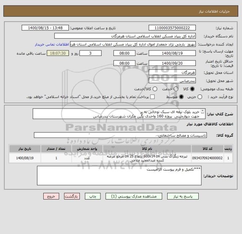Click the reply deadline date 1400/08/19 field
242x234 pixels.
172,53
